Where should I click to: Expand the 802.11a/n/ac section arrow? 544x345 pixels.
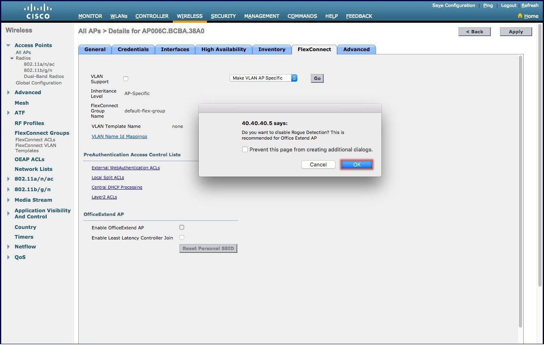9,179
